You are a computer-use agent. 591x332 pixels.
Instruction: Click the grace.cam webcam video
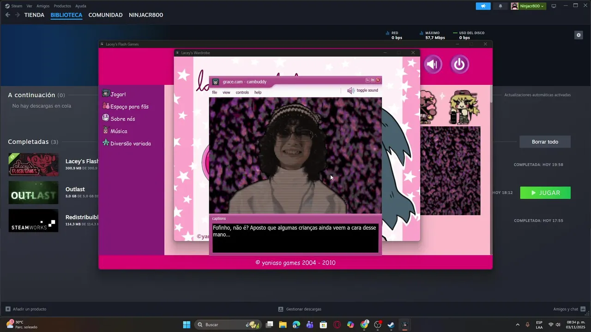click(x=295, y=155)
